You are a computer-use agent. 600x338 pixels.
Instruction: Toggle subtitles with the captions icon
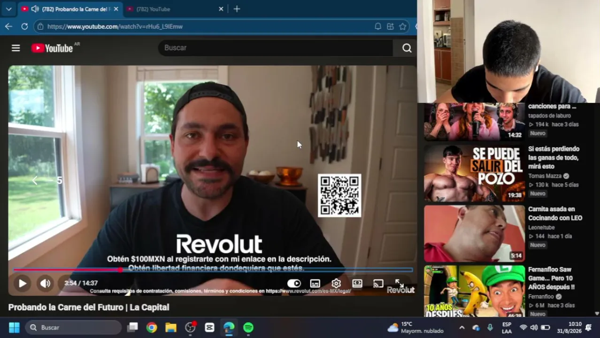click(x=315, y=283)
